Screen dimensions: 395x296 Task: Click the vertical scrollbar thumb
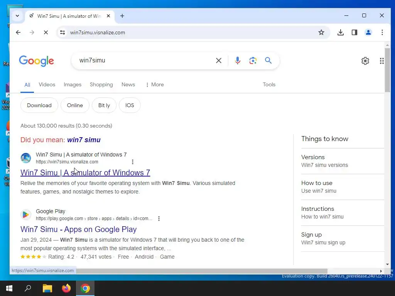pyautogui.click(x=387, y=70)
